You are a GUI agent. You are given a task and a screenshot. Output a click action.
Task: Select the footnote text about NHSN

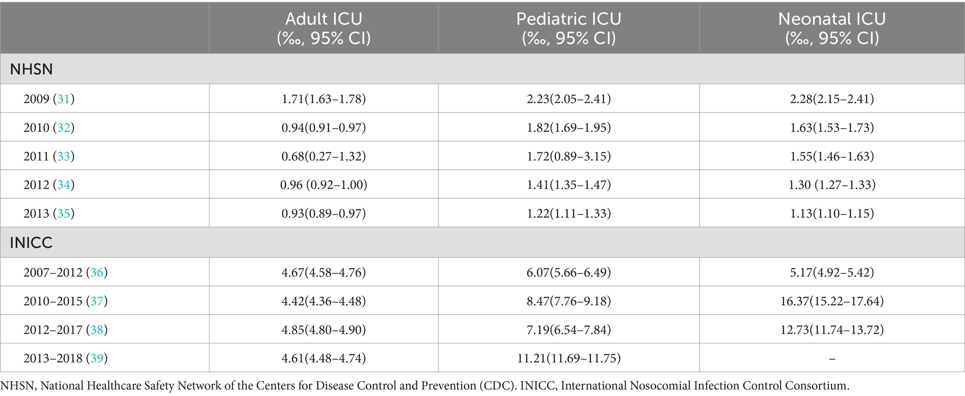(425, 386)
